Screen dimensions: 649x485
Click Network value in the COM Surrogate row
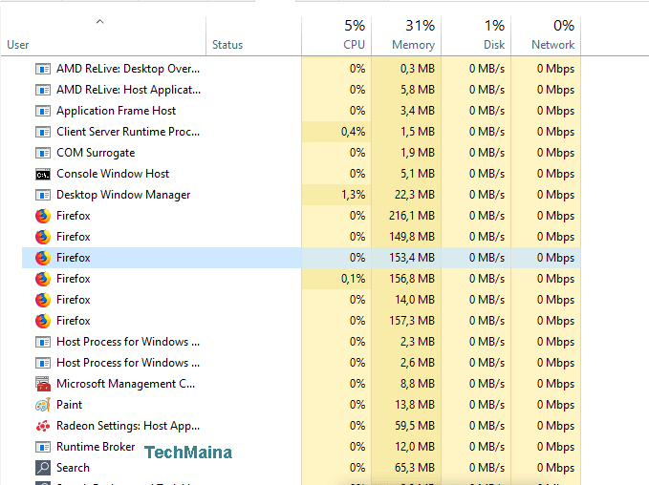[x=555, y=153]
